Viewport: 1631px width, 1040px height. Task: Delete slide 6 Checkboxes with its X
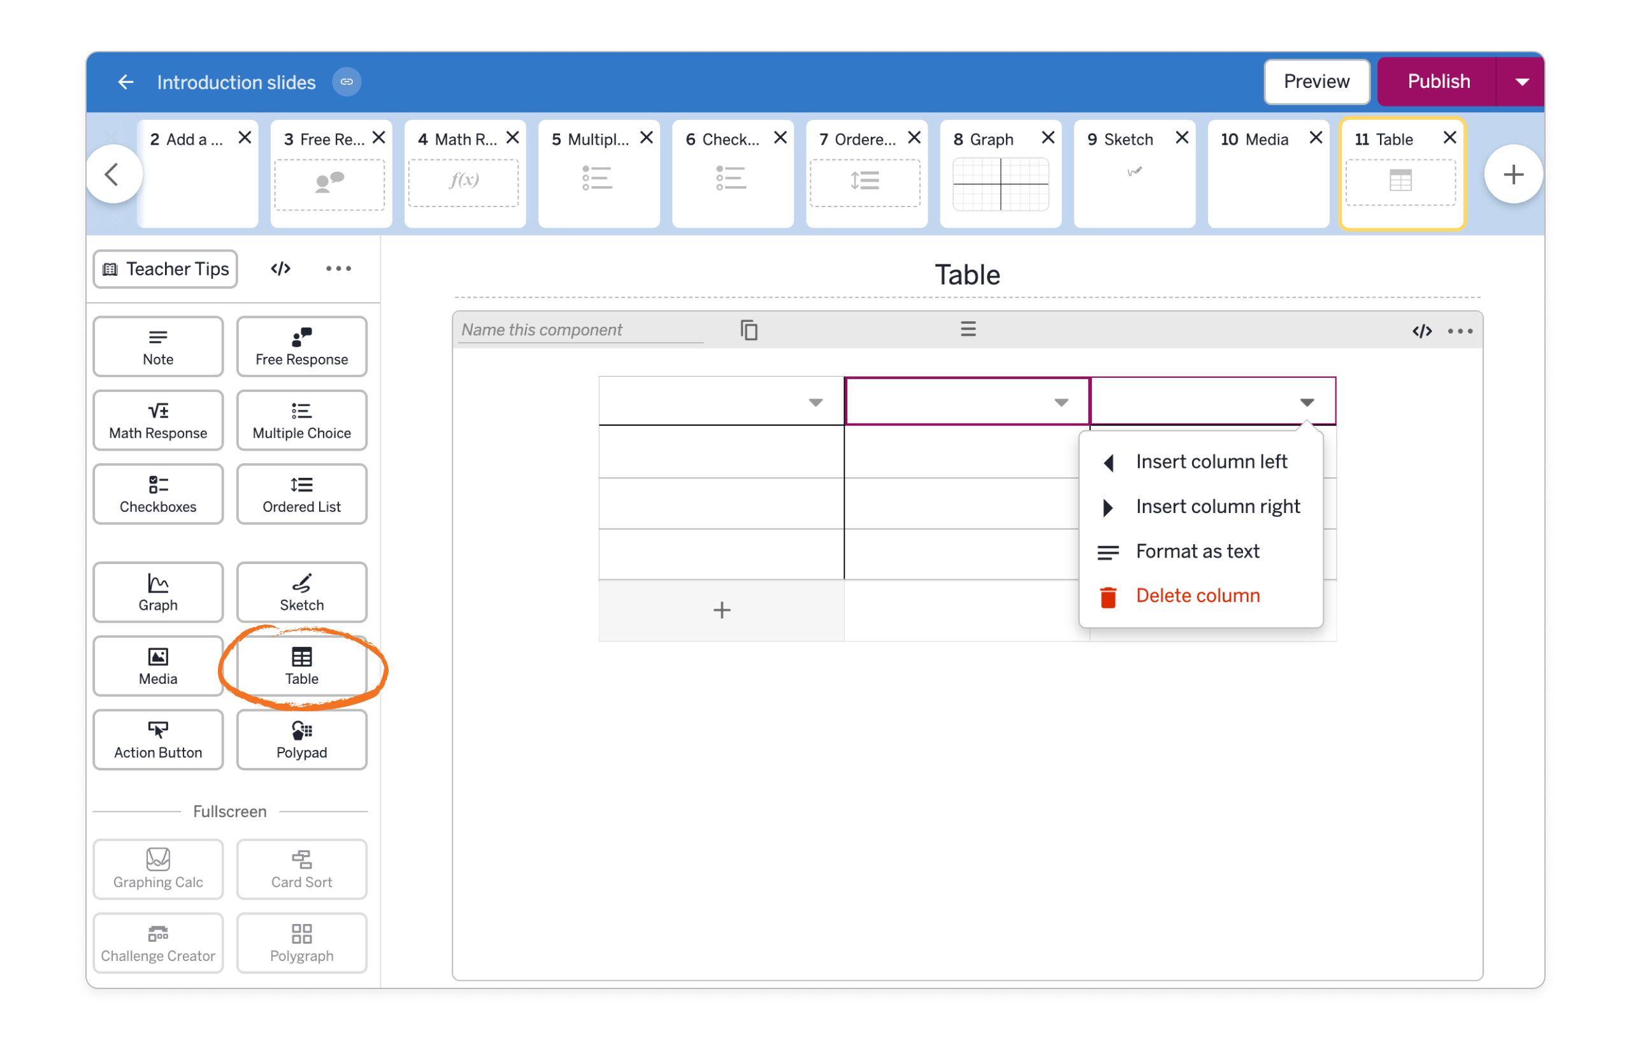(780, 138)
